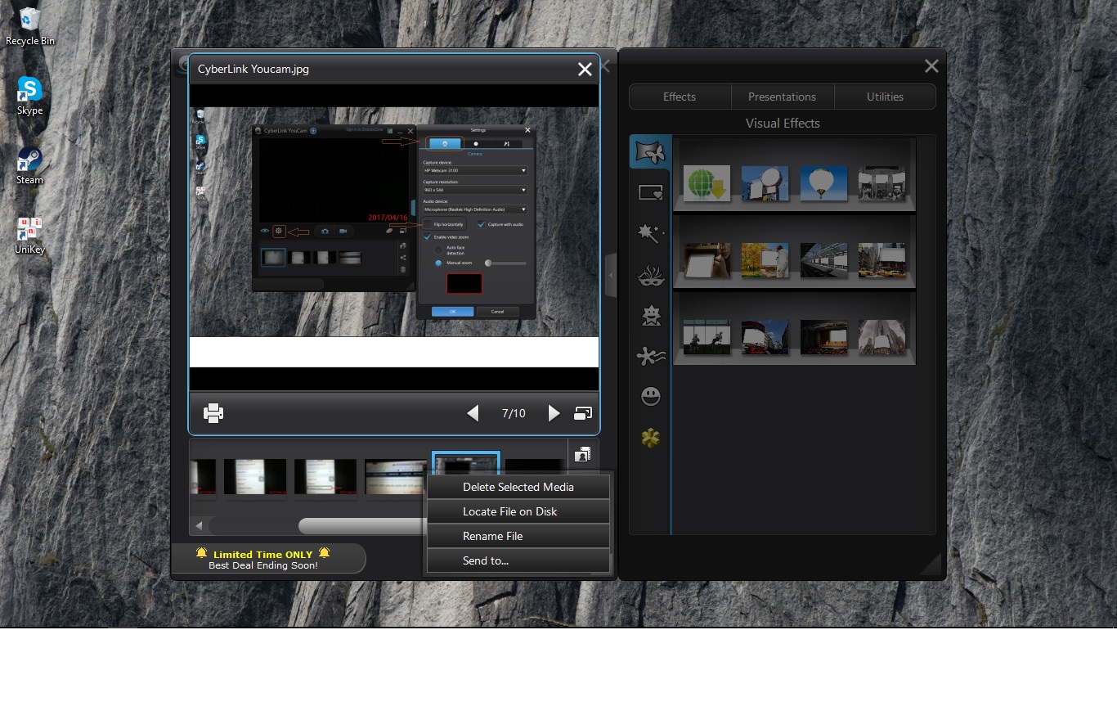Choose Delete Selected Media from the context menu

coord(518,487)
